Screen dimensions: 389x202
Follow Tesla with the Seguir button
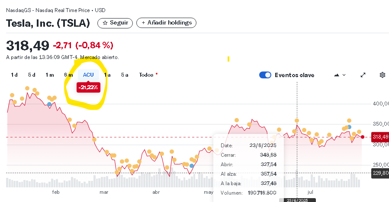coord(115,23)
